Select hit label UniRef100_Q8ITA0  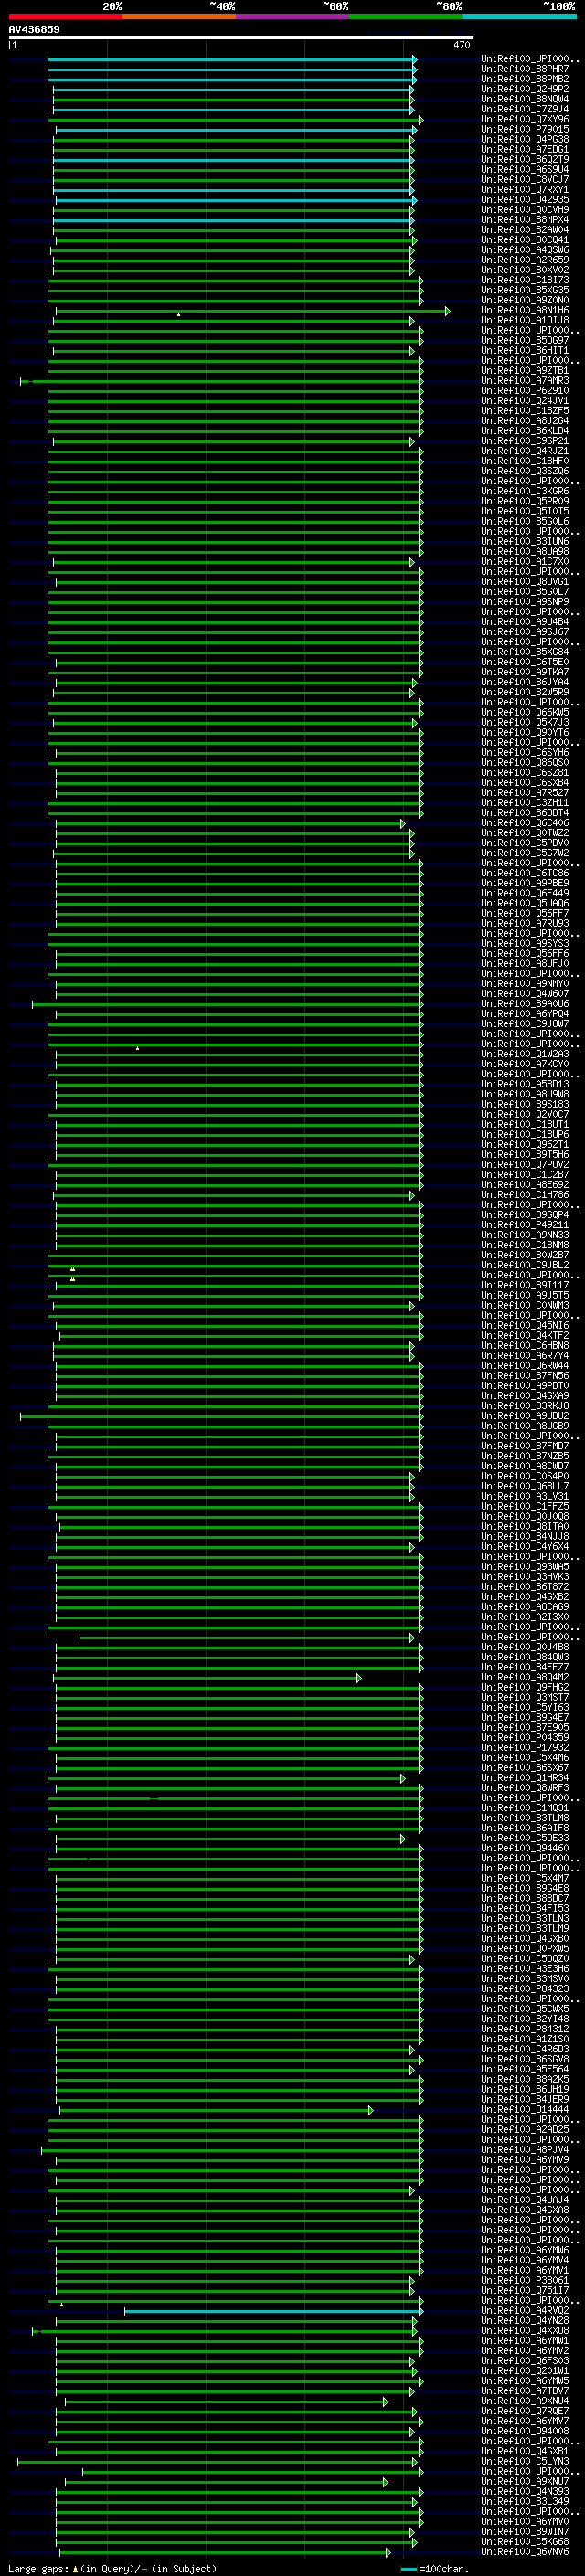pos(525,1527)
